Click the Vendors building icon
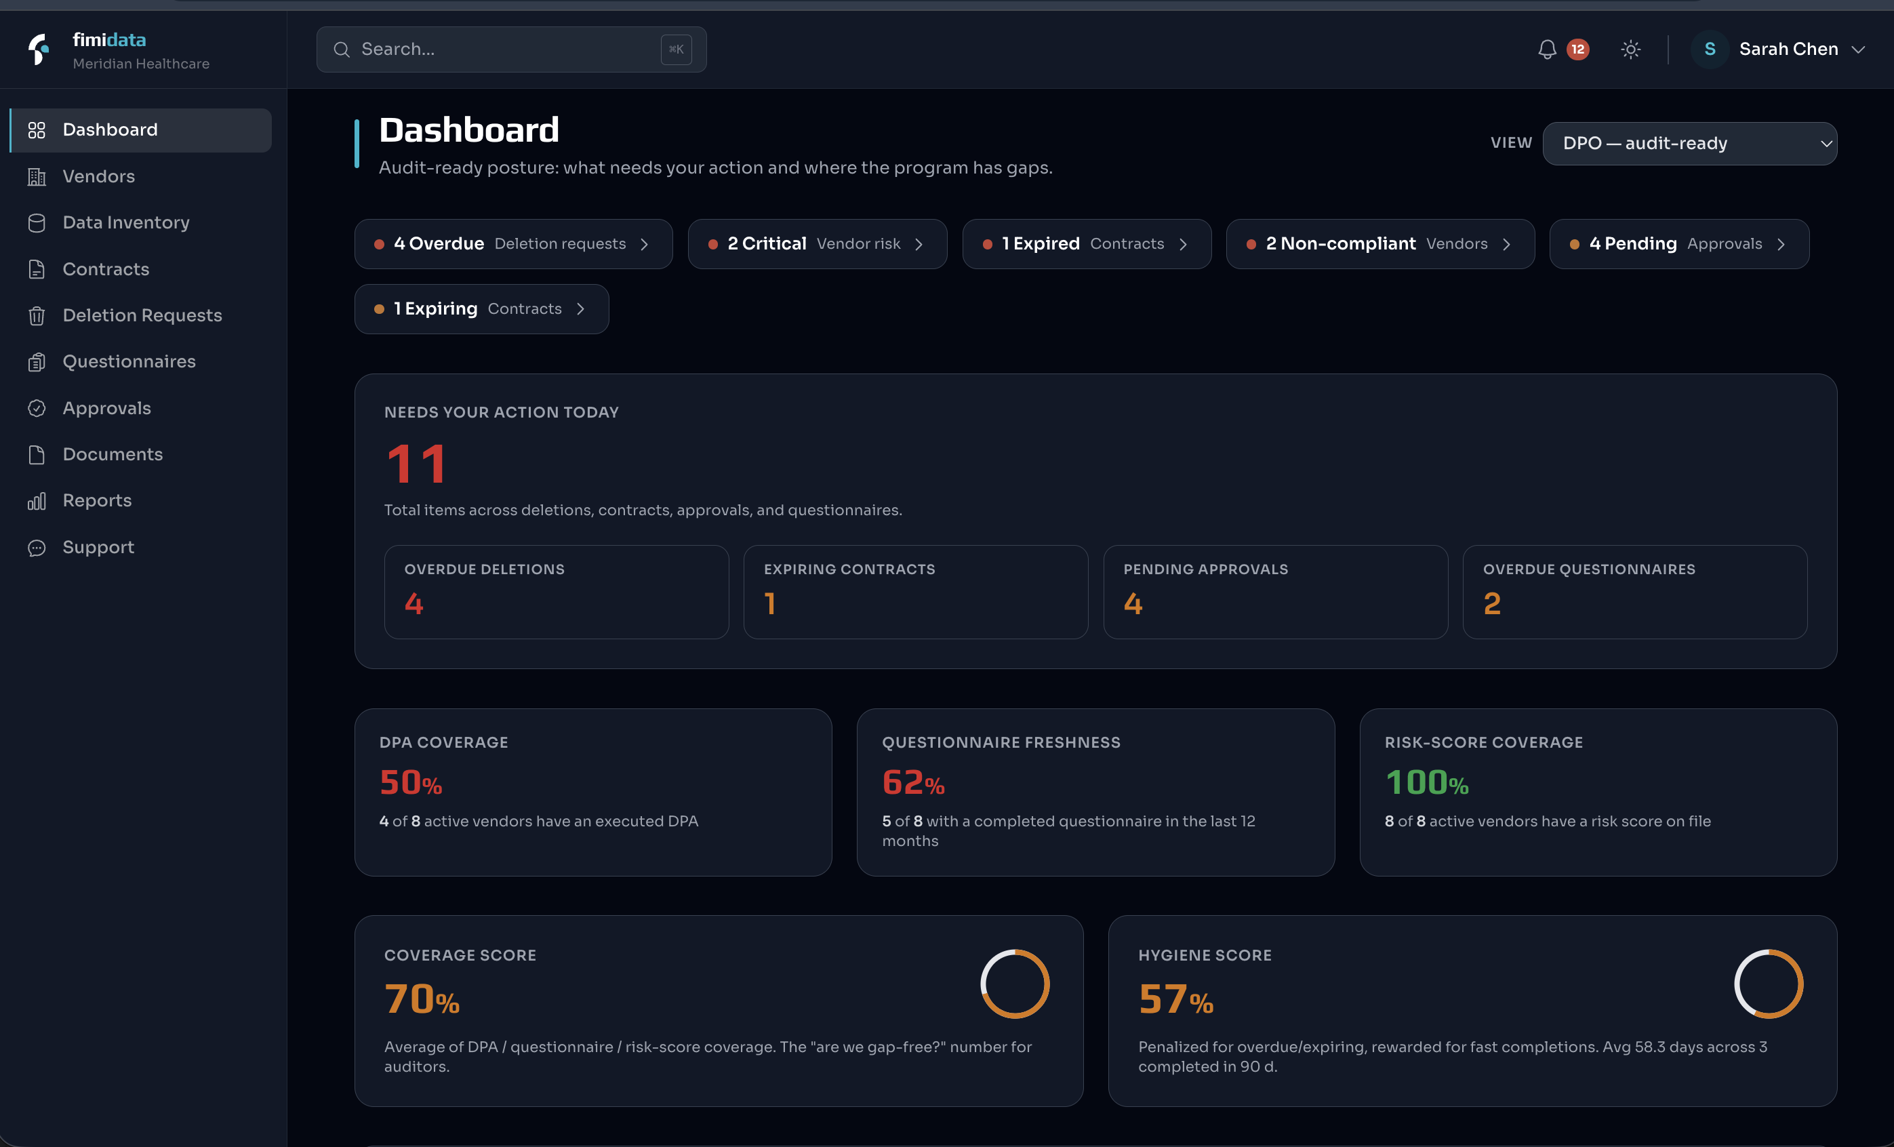This screenshot has height=1147, width=1894. 36,177
